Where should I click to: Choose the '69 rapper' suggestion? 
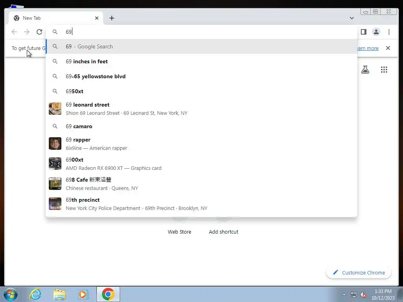click(201, 144)
